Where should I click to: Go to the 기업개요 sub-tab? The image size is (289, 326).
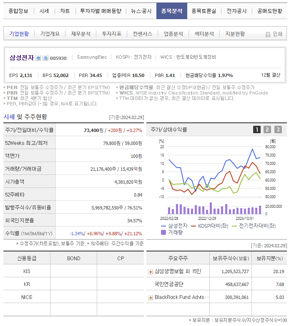click(x=50, y=34)
